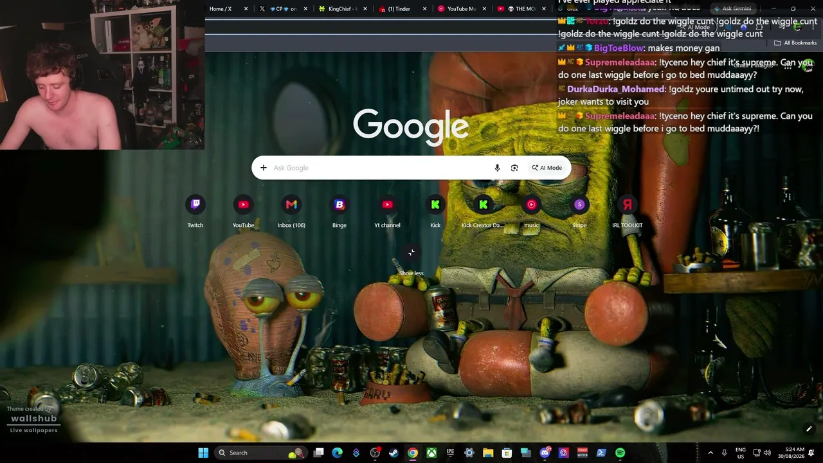Switch to the Home / X tab
The image size is (823, 463).
228,9
